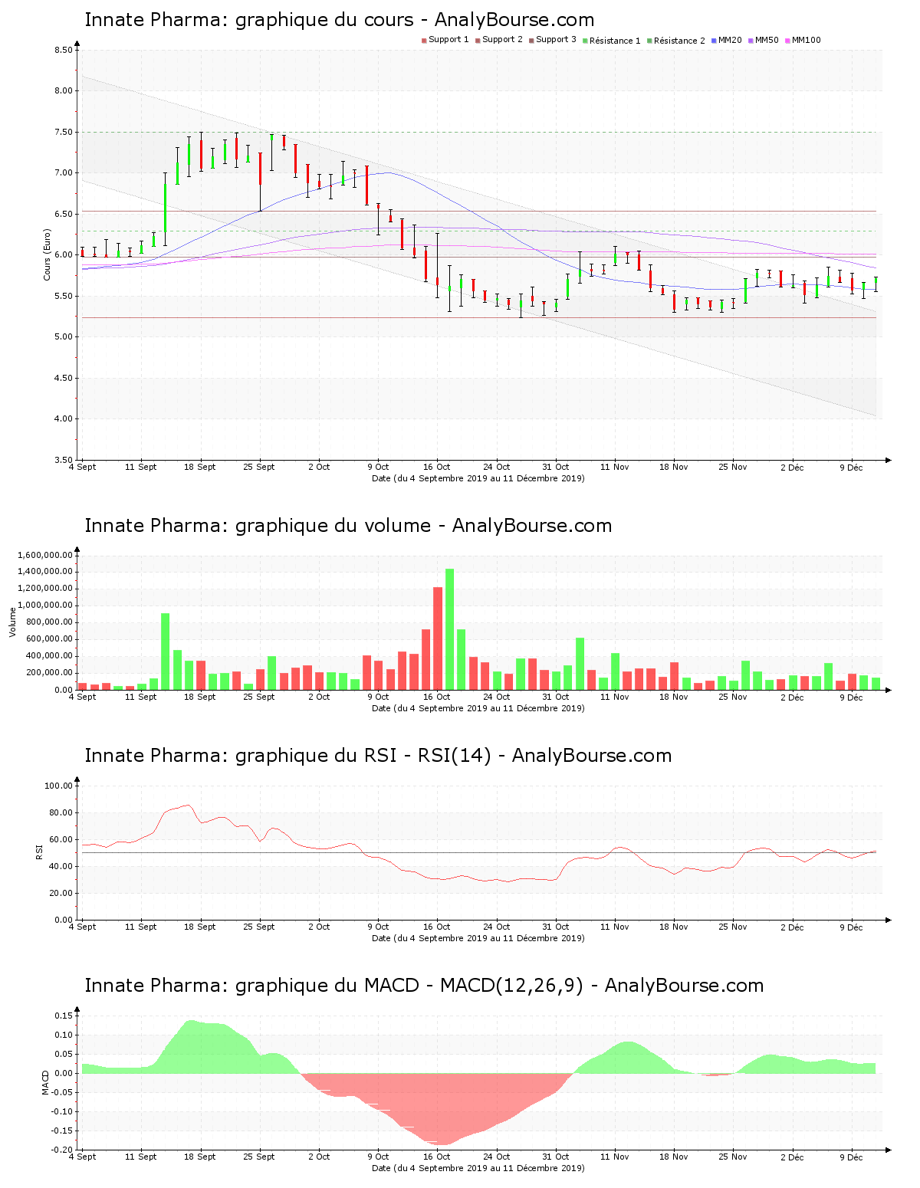The height and width of the screenshot is (1188, 920).
Task: Click '11 Nov' date on volume chart axis
Action: [615, 697]
